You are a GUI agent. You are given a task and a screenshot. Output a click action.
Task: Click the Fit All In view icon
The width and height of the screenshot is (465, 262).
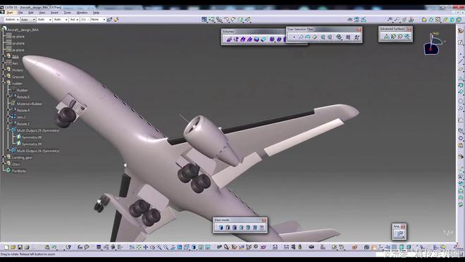pyautogui.click(x=139, y=247)
